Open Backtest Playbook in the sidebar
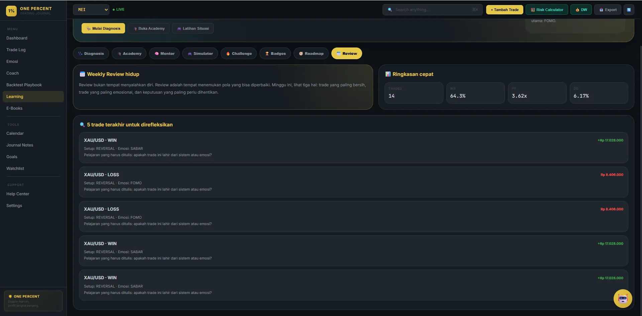This screenshot has width=642, height=316. click(x=33, y=85)
